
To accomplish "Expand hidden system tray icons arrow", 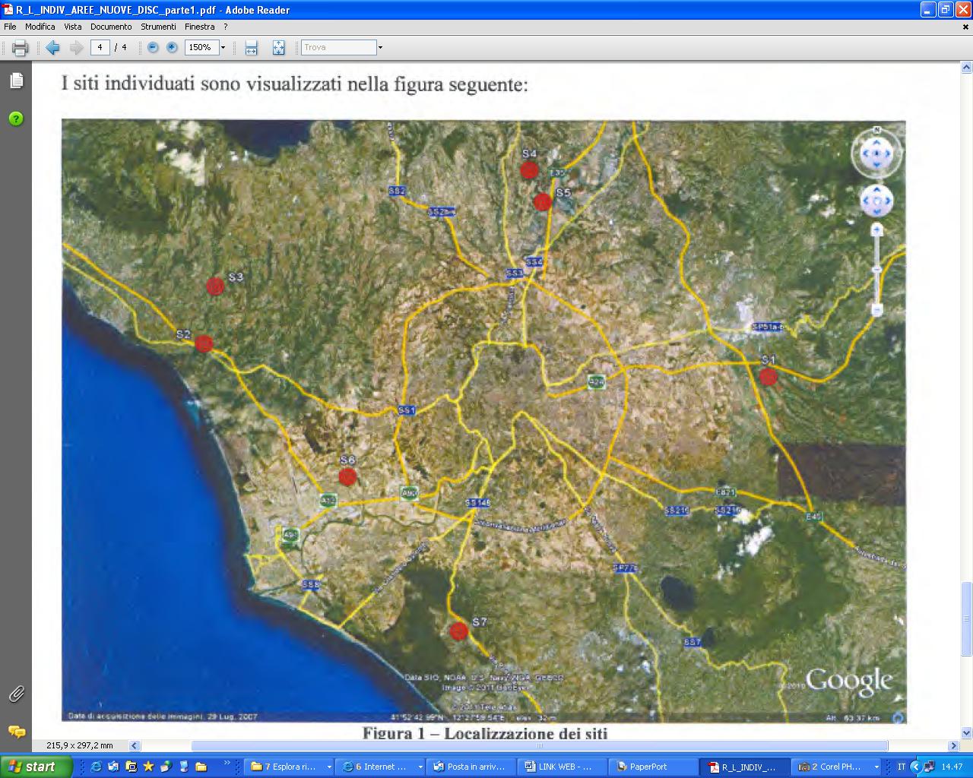I will click(x=915, y=767).
